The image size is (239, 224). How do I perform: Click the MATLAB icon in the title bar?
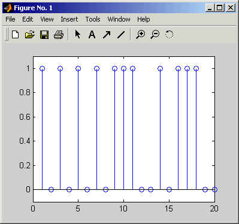tap(8, 8)
